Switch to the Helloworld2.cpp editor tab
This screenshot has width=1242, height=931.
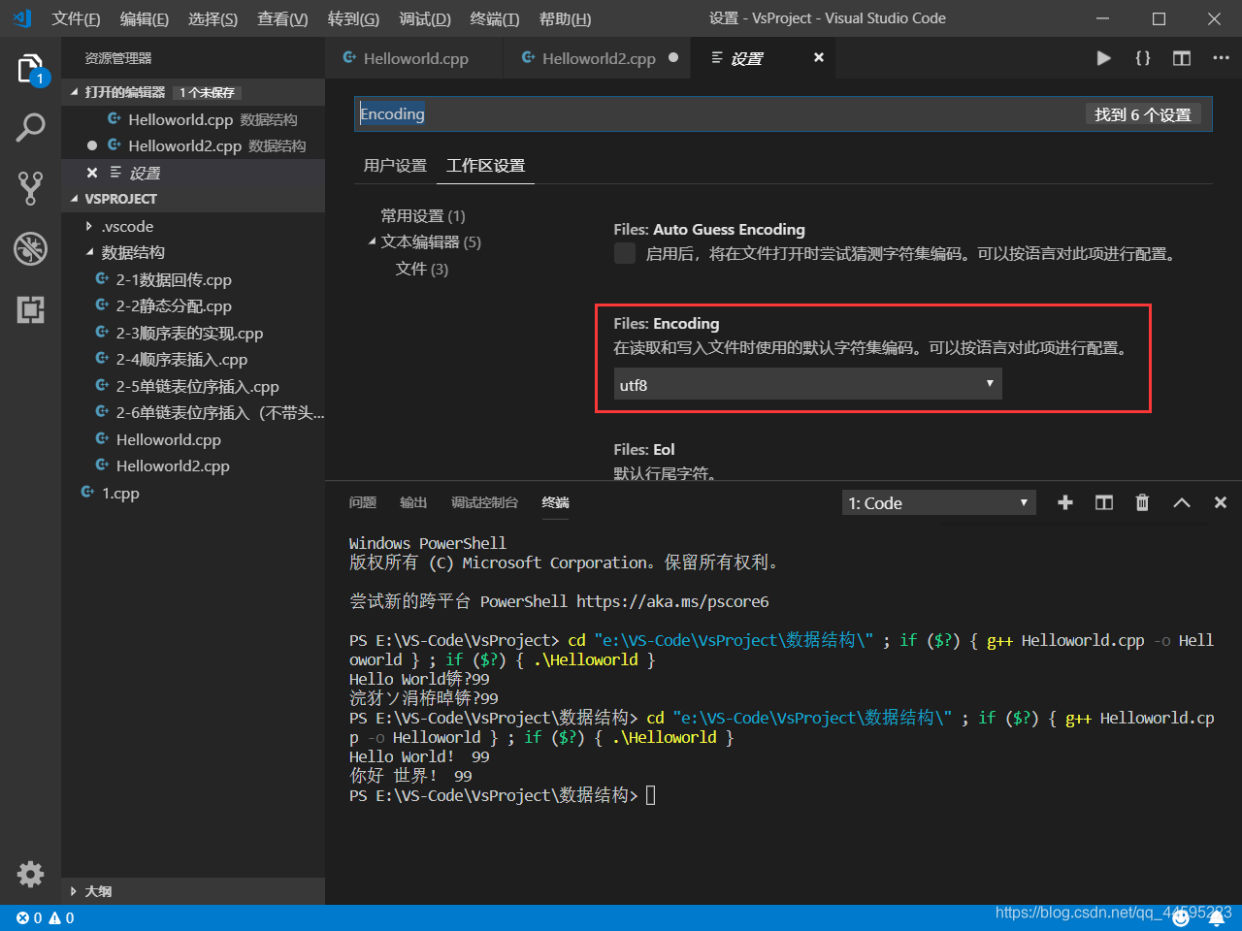click(598, 58)
